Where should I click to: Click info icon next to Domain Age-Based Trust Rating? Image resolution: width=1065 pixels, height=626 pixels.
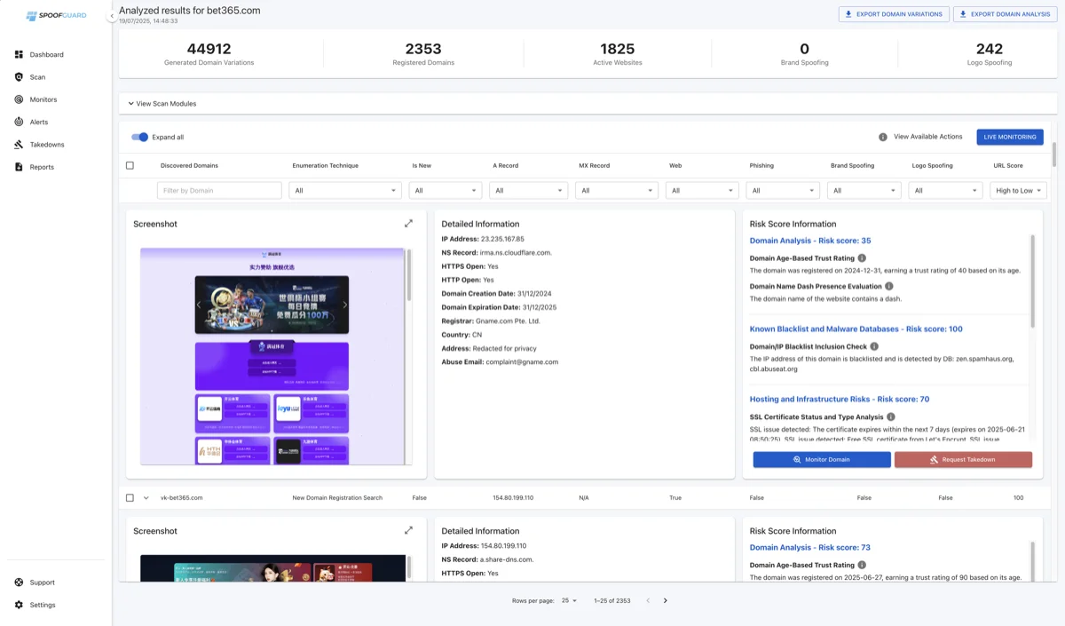(x=862, y=258)
